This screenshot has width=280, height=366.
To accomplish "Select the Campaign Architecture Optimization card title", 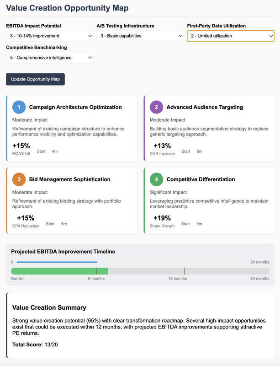I will [x=75, y=107].
